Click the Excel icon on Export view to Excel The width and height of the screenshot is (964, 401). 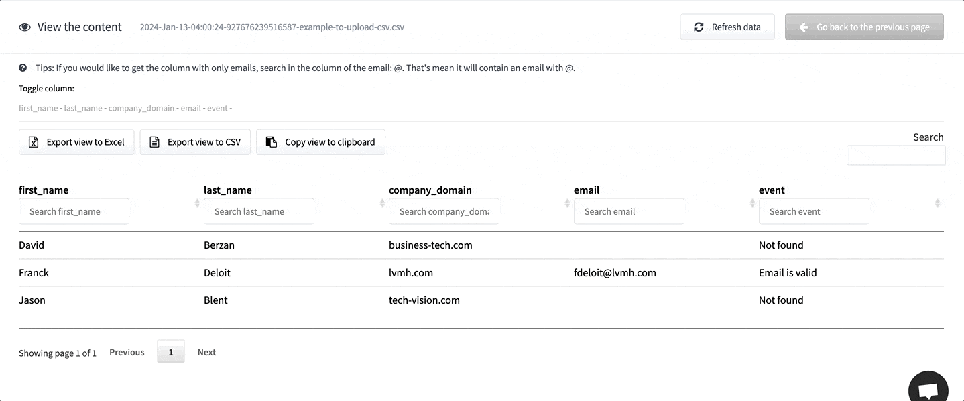pyautogui.click(x=34, y=141)
